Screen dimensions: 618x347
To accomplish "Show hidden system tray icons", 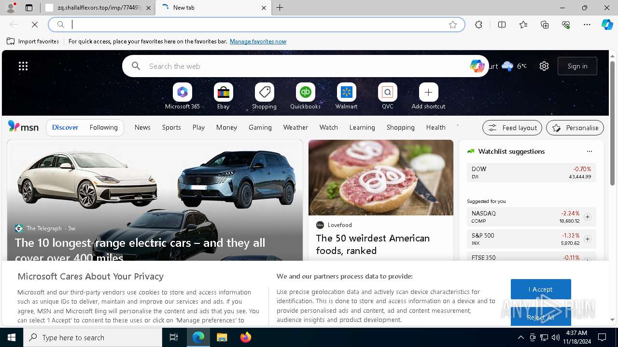I will tap(520, 337).
